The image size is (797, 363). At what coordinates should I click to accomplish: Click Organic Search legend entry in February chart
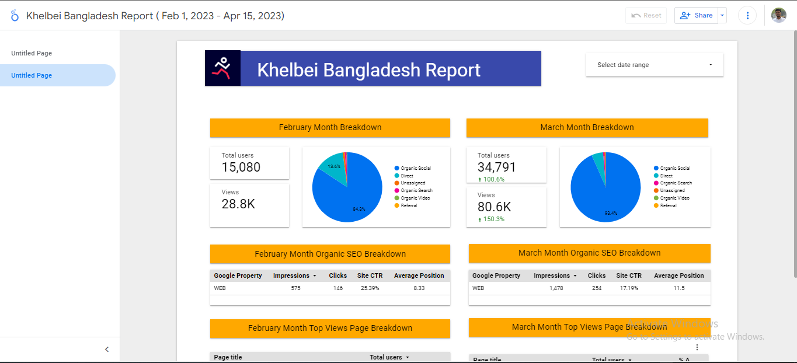pyautogui.click(x=413, y=191)
